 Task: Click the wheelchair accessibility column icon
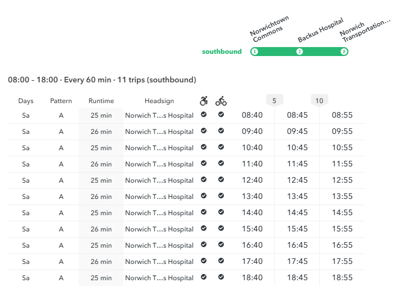point(204,101)
